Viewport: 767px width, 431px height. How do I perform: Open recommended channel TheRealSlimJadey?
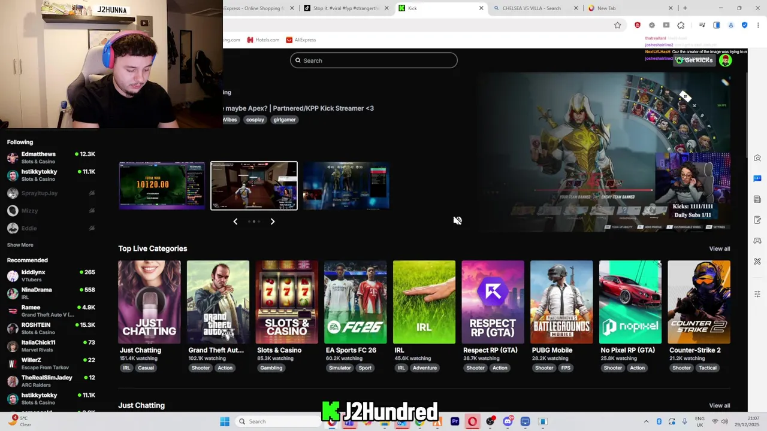(x=51, y=381)
